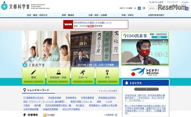Open the 卓越研究員事業 keyword

point(50,110)
